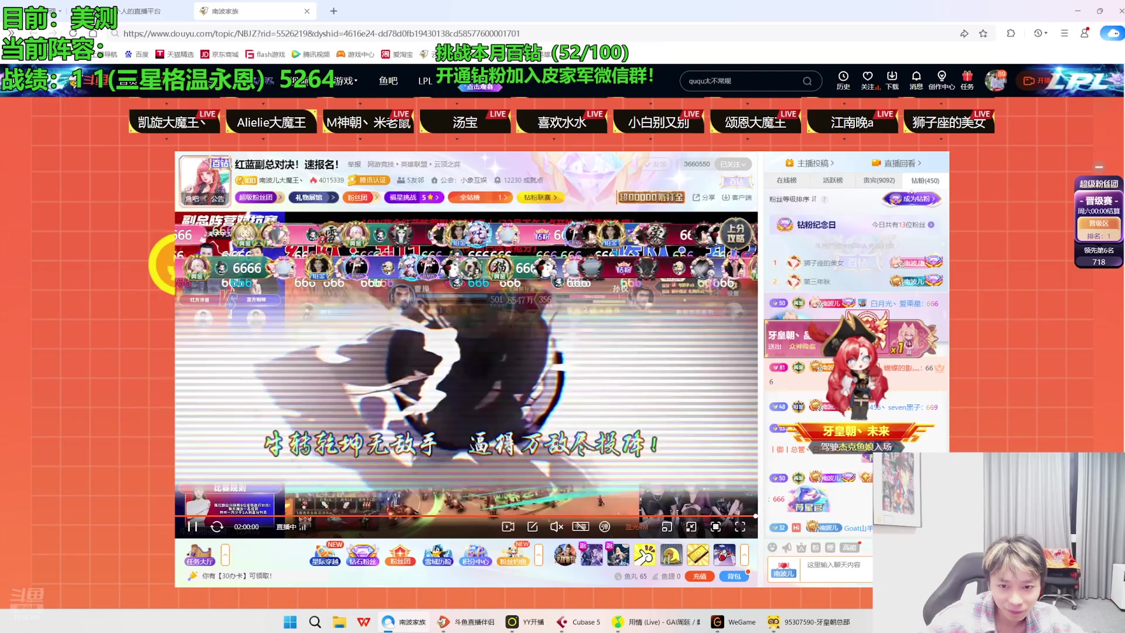
Task: Open 关注 following heart icon
Action: 868,80
